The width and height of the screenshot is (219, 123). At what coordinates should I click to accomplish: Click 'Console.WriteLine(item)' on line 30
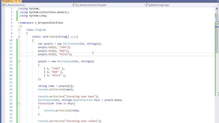tap(61, 111)
